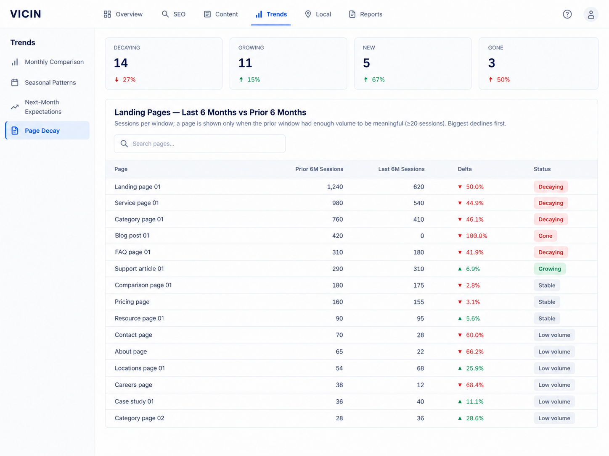Click Category page 01 name
Screen dimensions: 609x456
tap(139, 220)
